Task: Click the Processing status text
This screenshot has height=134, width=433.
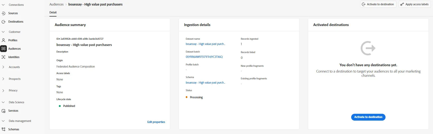Action: point(196,97)
